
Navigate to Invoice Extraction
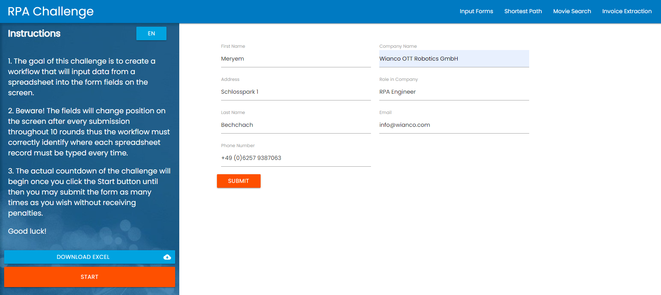tap(627, 11)
